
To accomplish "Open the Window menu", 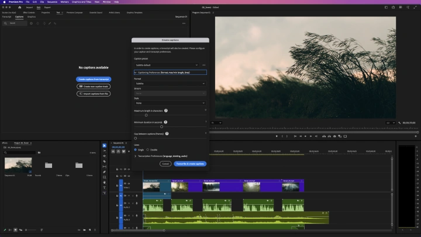I will tap(106, 2).
